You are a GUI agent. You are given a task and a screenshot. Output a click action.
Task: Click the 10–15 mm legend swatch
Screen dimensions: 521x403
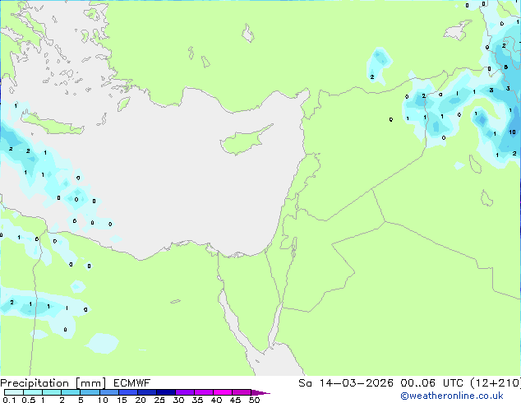[x=108, y=392]
